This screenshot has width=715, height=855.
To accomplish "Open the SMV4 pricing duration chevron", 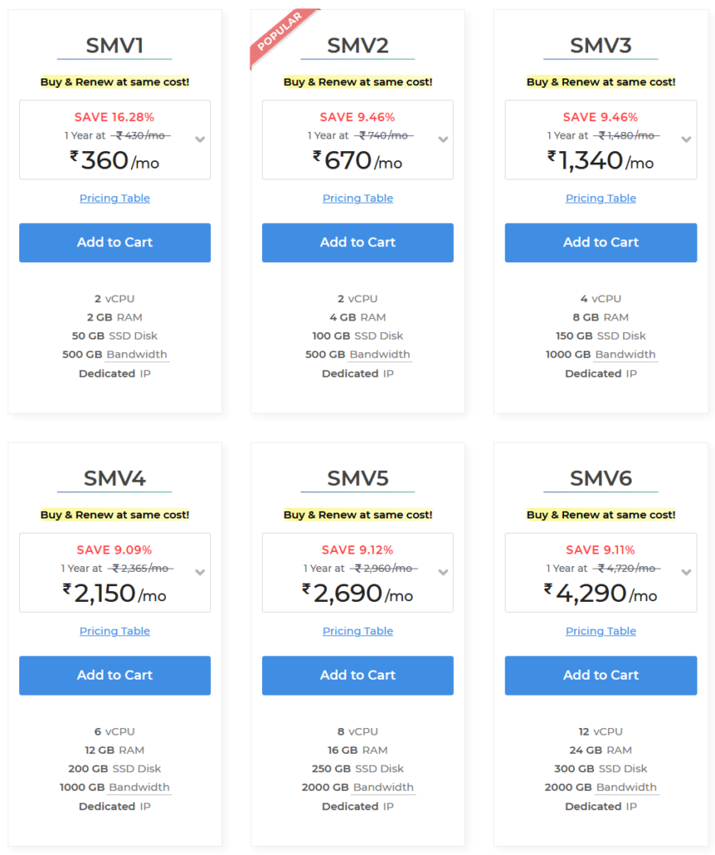I will 200,573.
